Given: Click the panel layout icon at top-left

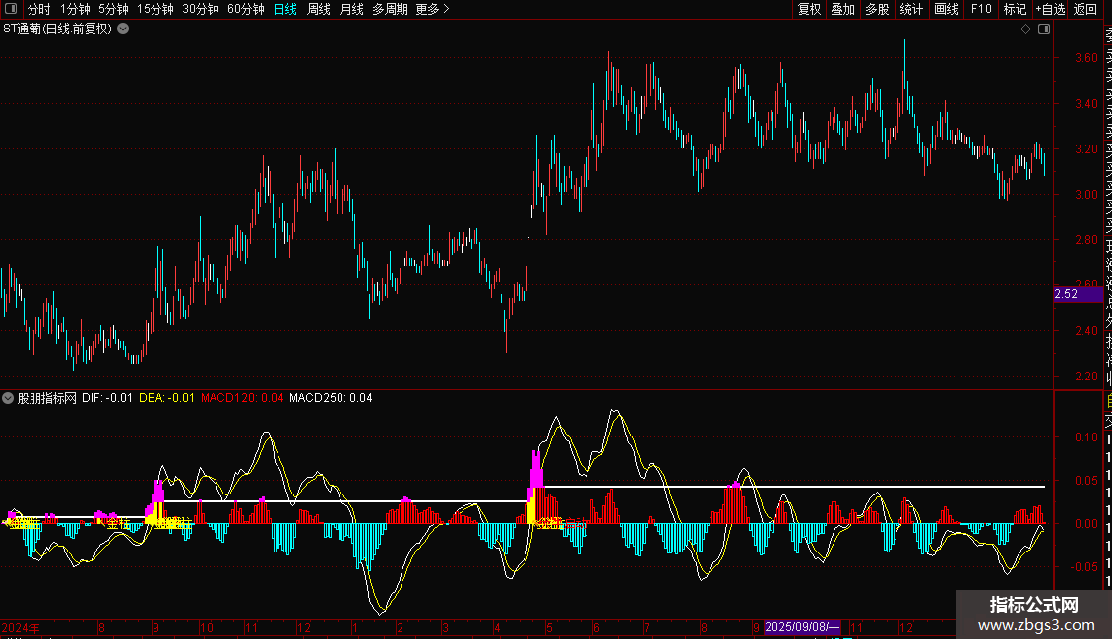Looking at the screenshot, I should [11, 9].
